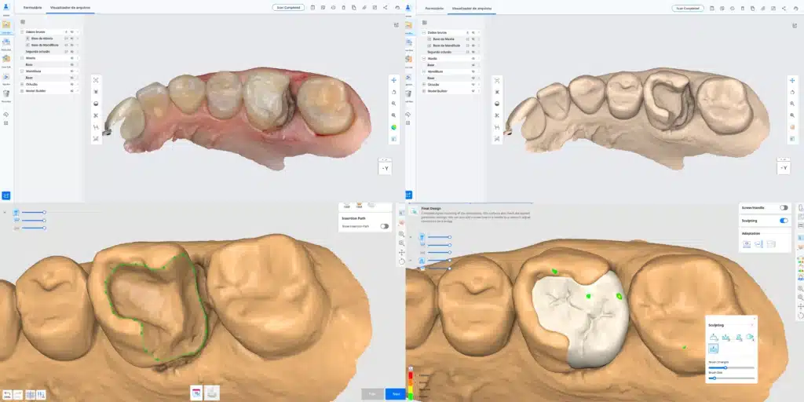Click model base icon beside calendar icon in margin view
804x402 pixels.
[212, 393]
